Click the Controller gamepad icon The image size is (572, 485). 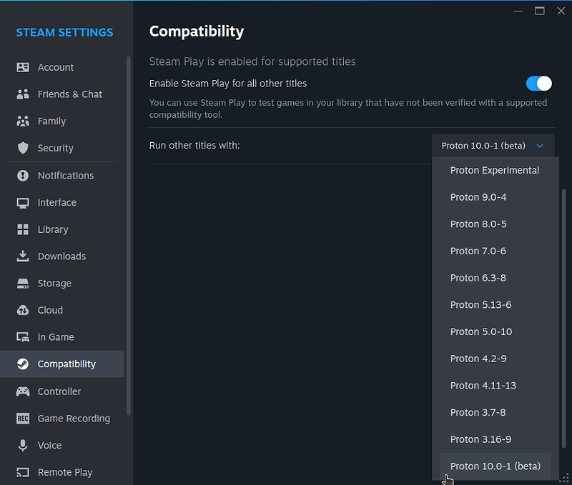coord(23,391)
